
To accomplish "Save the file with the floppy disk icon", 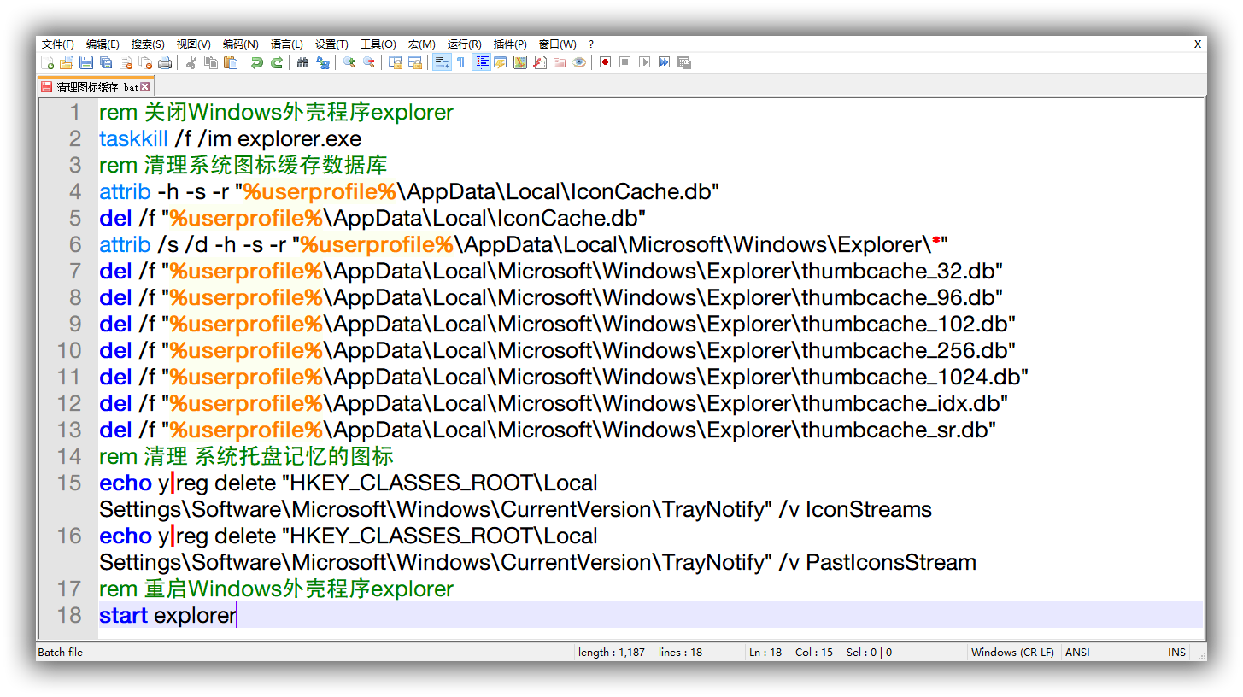I will pos(86,62).
